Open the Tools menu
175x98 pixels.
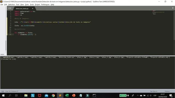(x=32, y=5)
